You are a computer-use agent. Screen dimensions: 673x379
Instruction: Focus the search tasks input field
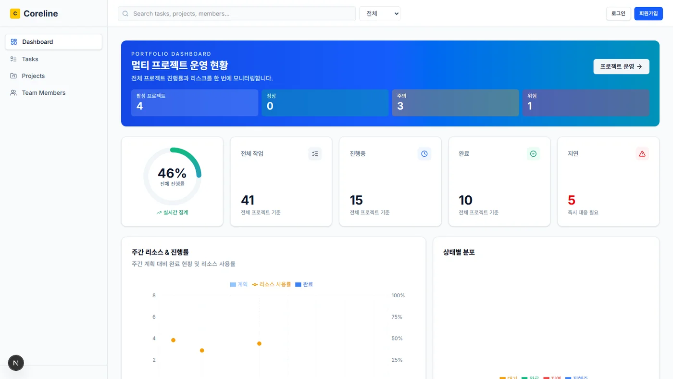237,13
